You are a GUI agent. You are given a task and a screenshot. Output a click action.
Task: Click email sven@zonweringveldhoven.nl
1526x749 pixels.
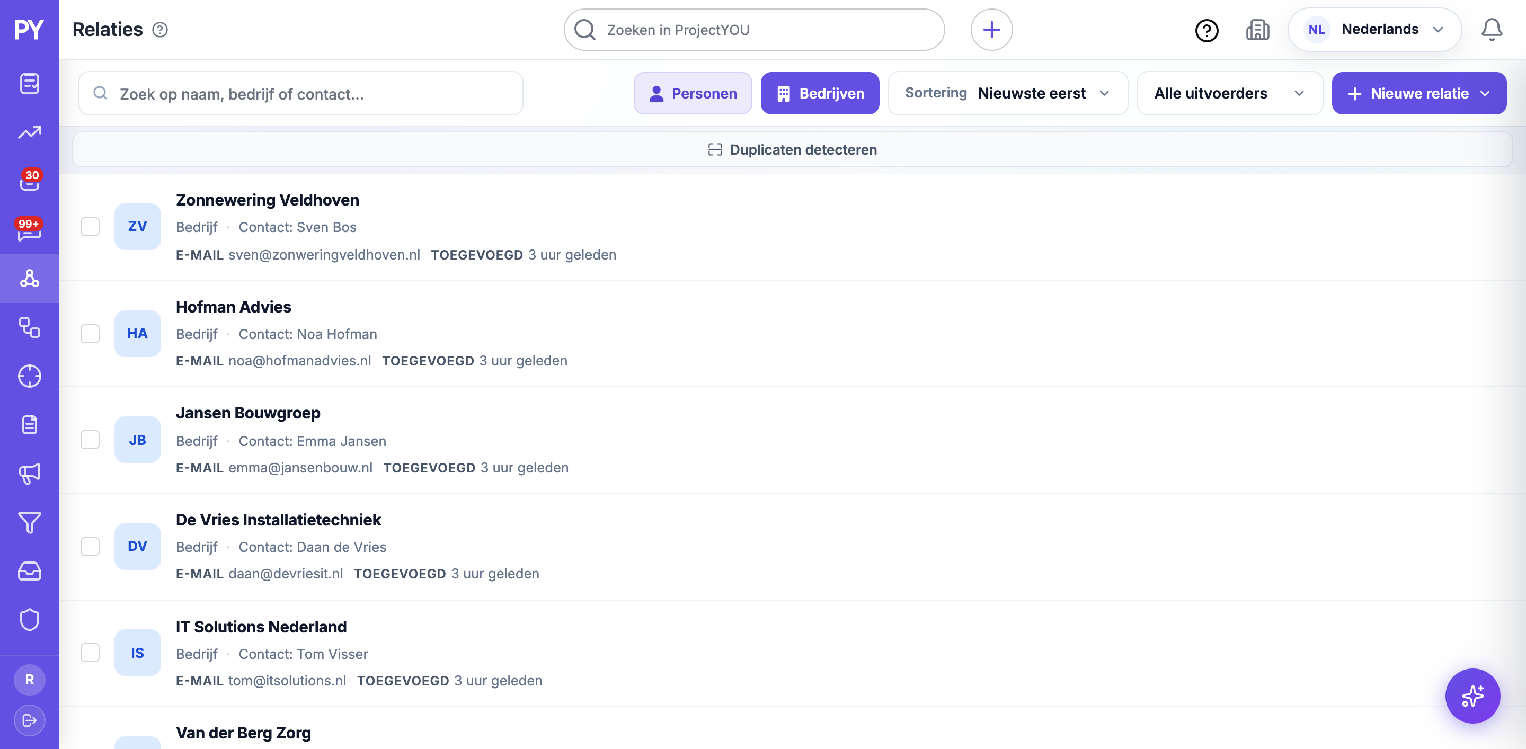click(x=324, y=255)
